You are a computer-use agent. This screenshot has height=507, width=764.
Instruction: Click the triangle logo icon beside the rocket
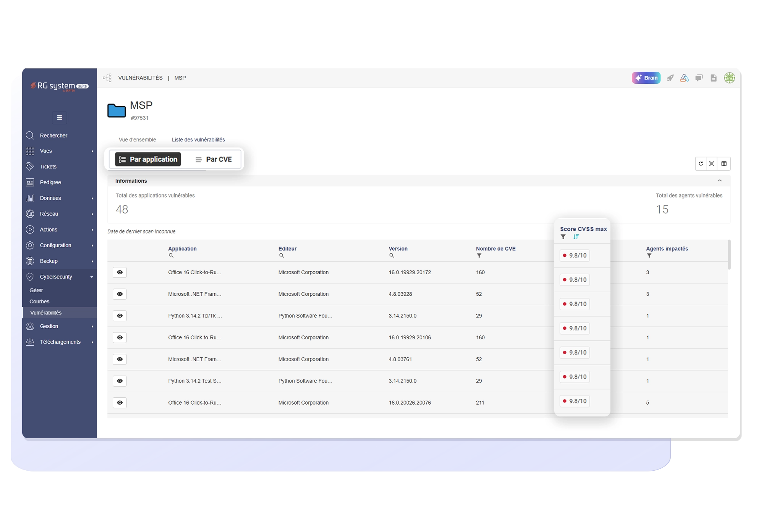tap(685, 78)
